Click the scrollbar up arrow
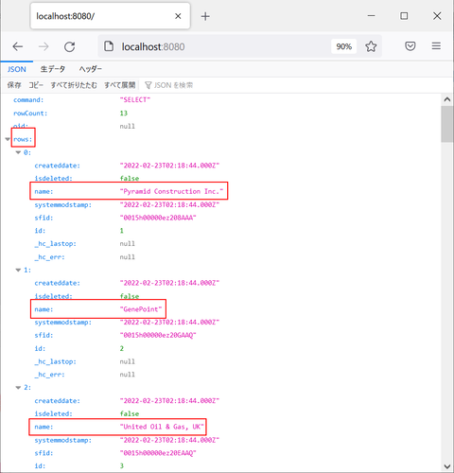 [447, 99]
